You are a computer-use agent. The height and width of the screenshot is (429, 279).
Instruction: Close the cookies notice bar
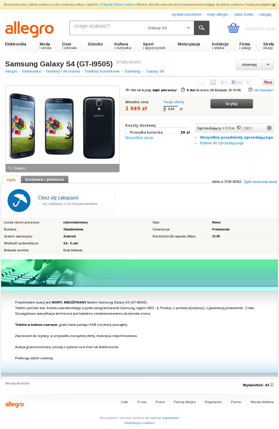tap(274, 5)
